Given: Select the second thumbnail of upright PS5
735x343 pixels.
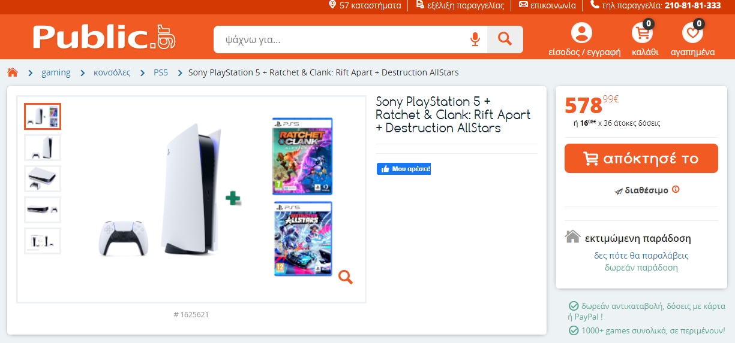Looking at the screenshot, I should point(43,147).
